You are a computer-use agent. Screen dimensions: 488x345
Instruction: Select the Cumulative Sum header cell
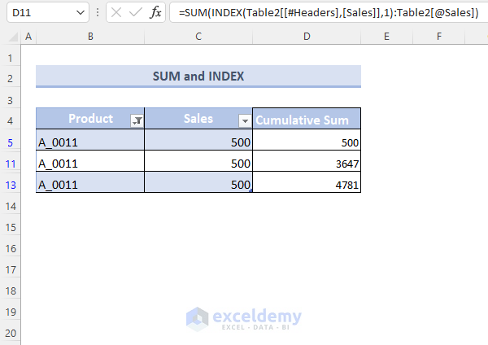(x=307, y=120)
